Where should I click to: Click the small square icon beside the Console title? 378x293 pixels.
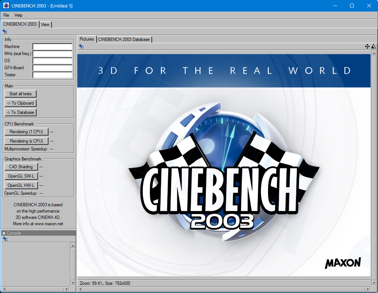(x=4, y=233)
